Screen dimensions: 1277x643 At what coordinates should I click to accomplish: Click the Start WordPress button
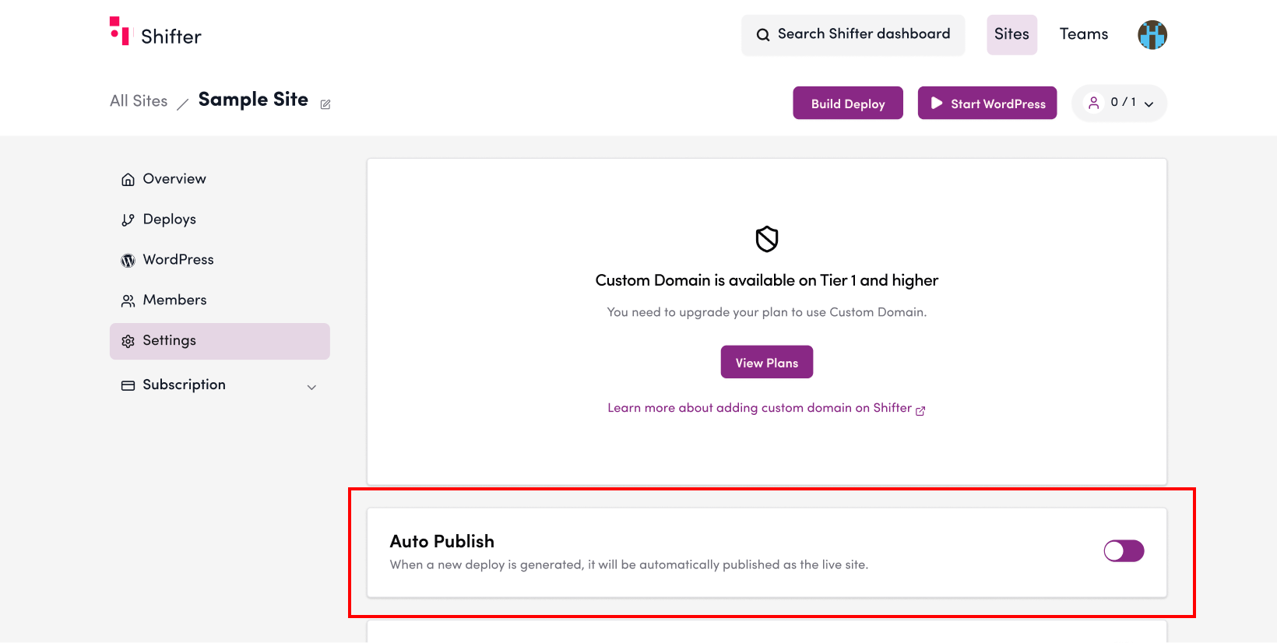(x=987, y=103)
